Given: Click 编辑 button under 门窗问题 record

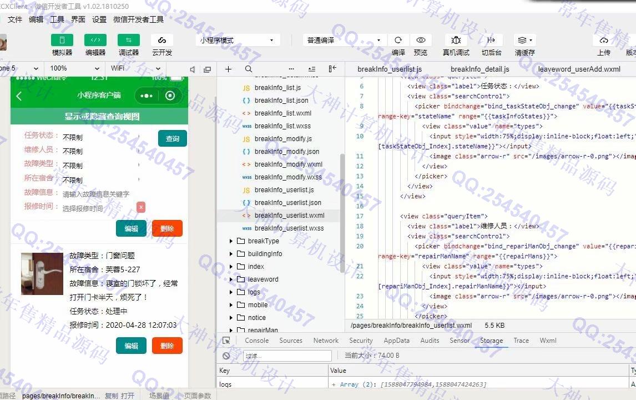Looking at the screenshot, I should [x=131, y=346].
